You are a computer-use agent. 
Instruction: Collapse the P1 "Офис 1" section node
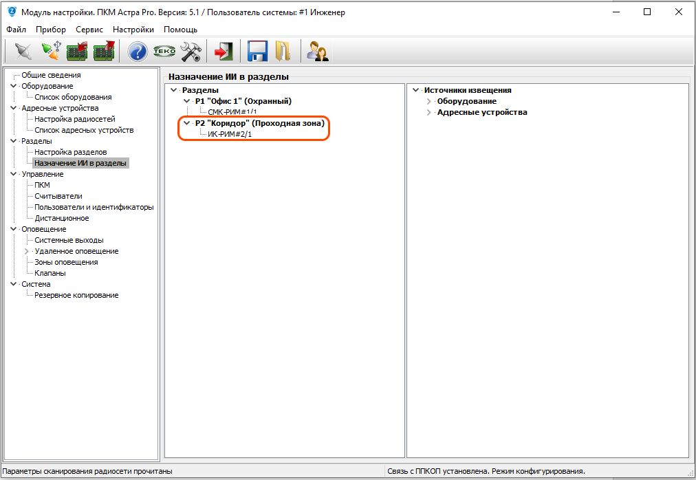(x=187, y=101)
